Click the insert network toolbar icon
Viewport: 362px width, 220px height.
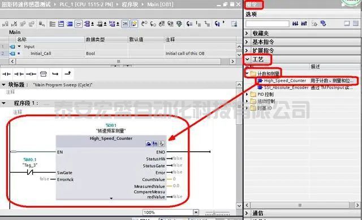[x=5, y=24]
